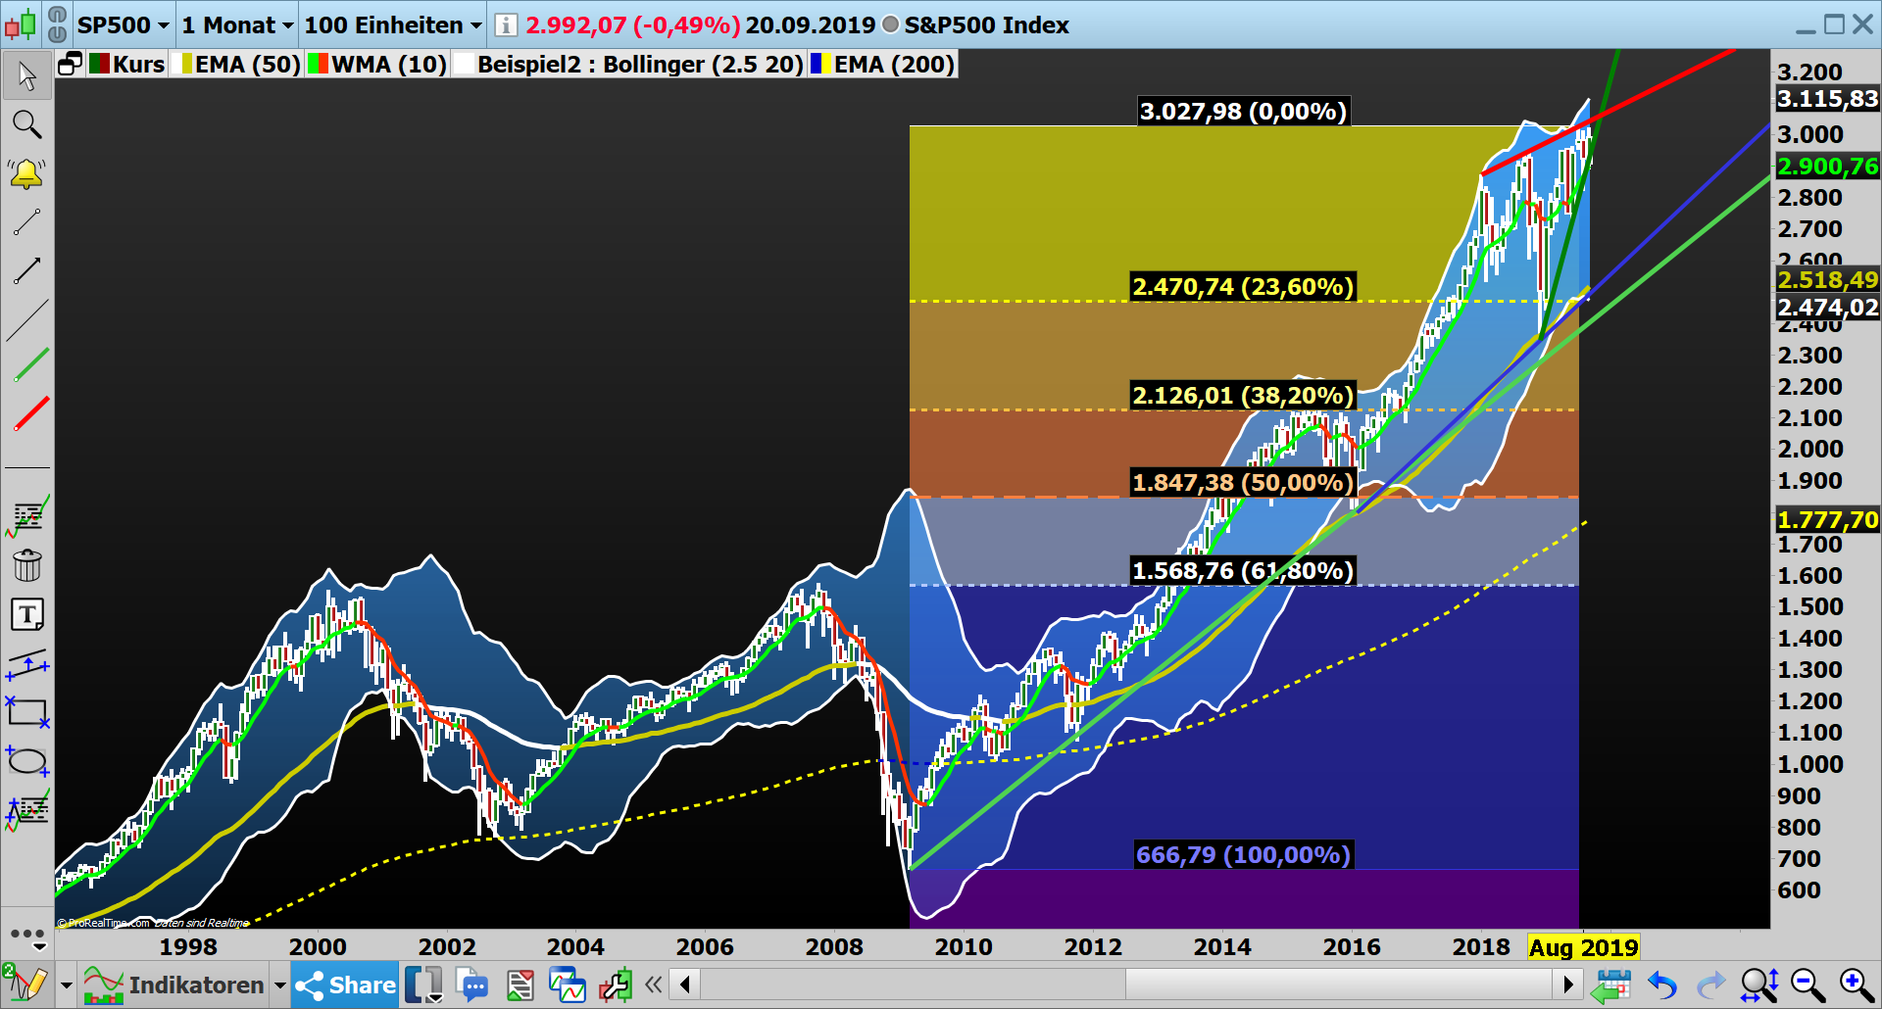Zoom in with the plus magnifier
The height and width of the screenshot is (1009, 1882).
tap(1856, 985)
